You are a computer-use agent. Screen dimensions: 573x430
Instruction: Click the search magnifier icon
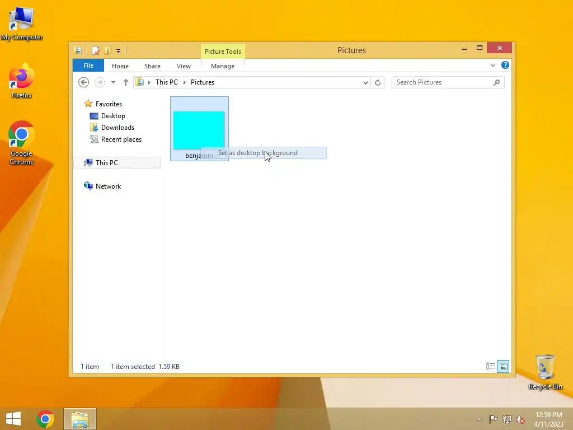(496, 82)
